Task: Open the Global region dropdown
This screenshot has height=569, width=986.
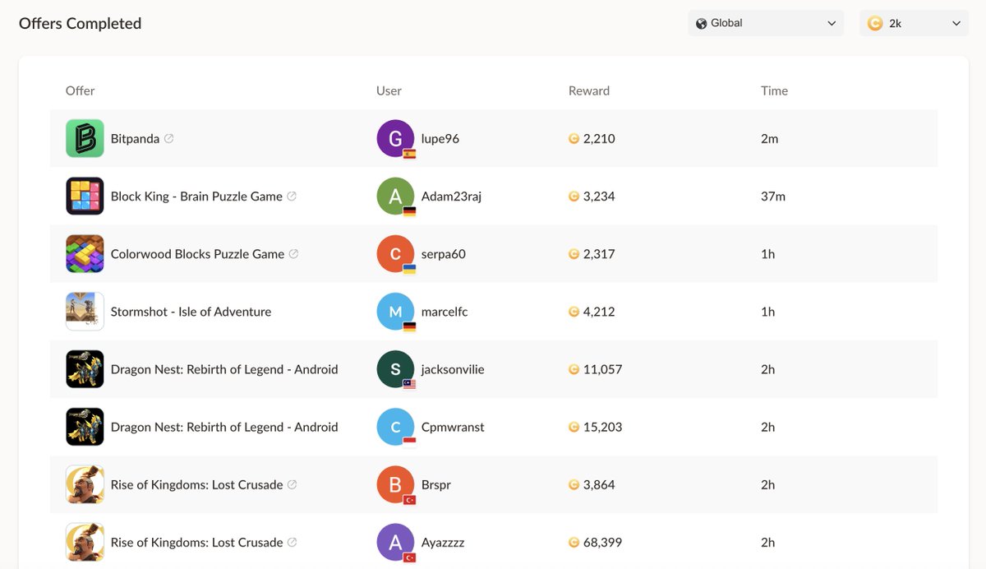Action: click(766, 23)
